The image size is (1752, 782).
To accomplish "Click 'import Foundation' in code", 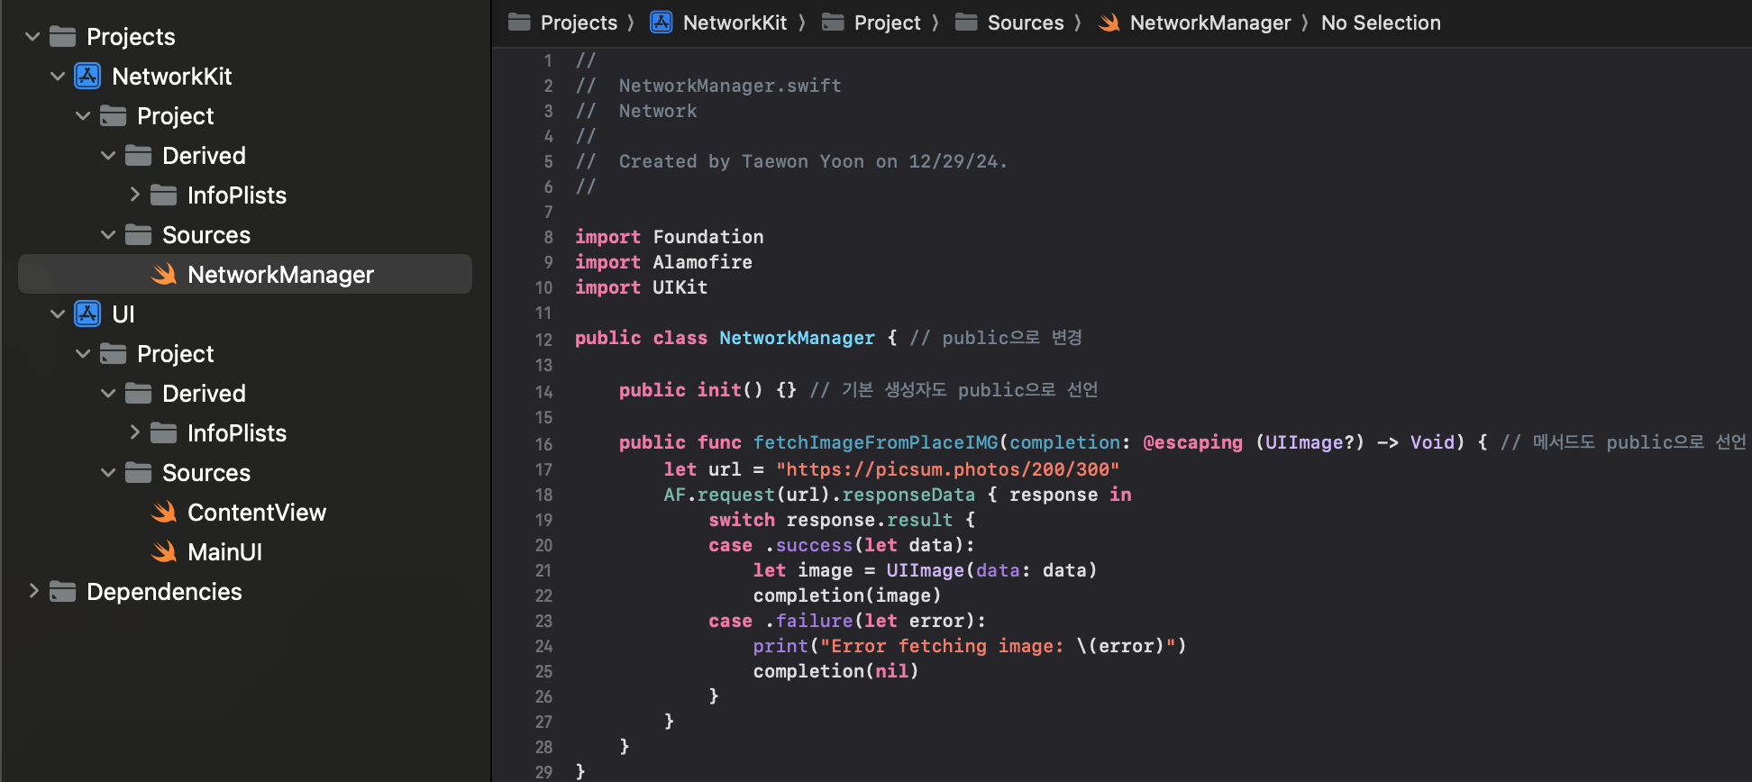I will click(669, 237).
